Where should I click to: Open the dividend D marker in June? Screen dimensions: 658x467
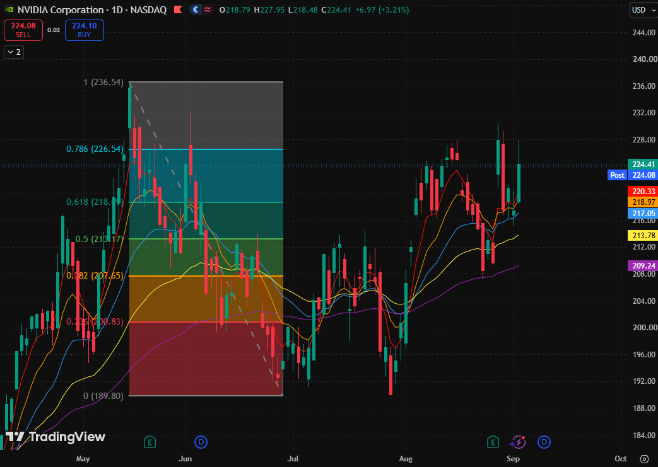(201, 442)
